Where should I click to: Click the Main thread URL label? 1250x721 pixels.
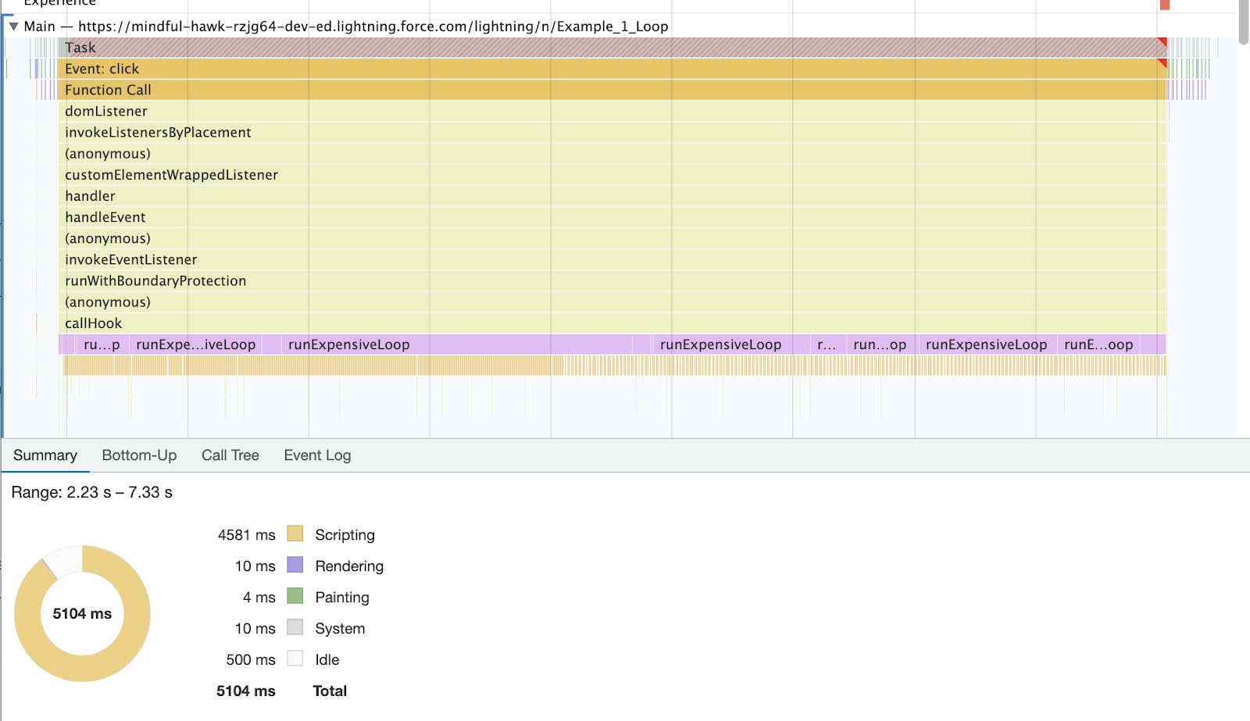tap(346, 26)
